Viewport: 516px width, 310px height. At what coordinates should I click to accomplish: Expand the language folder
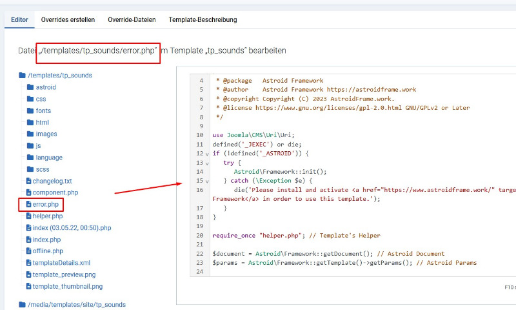(49, 158)
